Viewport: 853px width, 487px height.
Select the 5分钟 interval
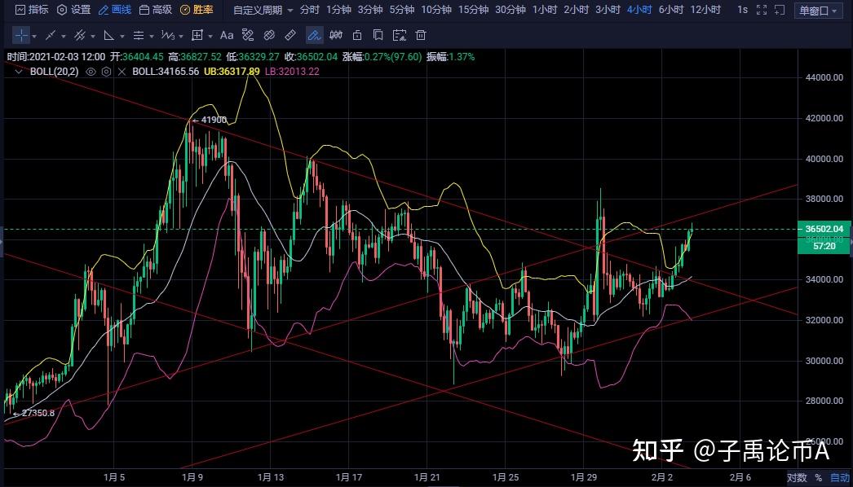point(401,10)
